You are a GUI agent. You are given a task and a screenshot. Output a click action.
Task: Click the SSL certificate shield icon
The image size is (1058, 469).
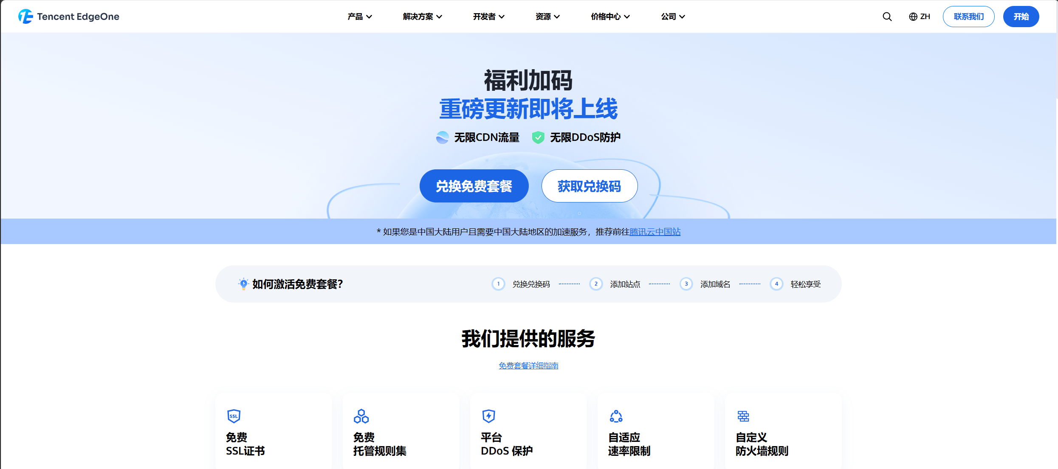click(234, 416)
